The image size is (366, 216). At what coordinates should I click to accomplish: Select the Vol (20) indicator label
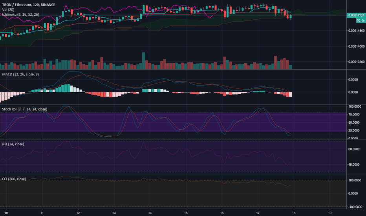[8, 9]
